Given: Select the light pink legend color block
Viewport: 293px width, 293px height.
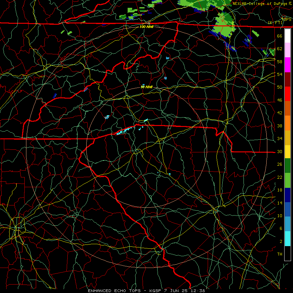Looking at the screenshot, I should tap(287, 50).
